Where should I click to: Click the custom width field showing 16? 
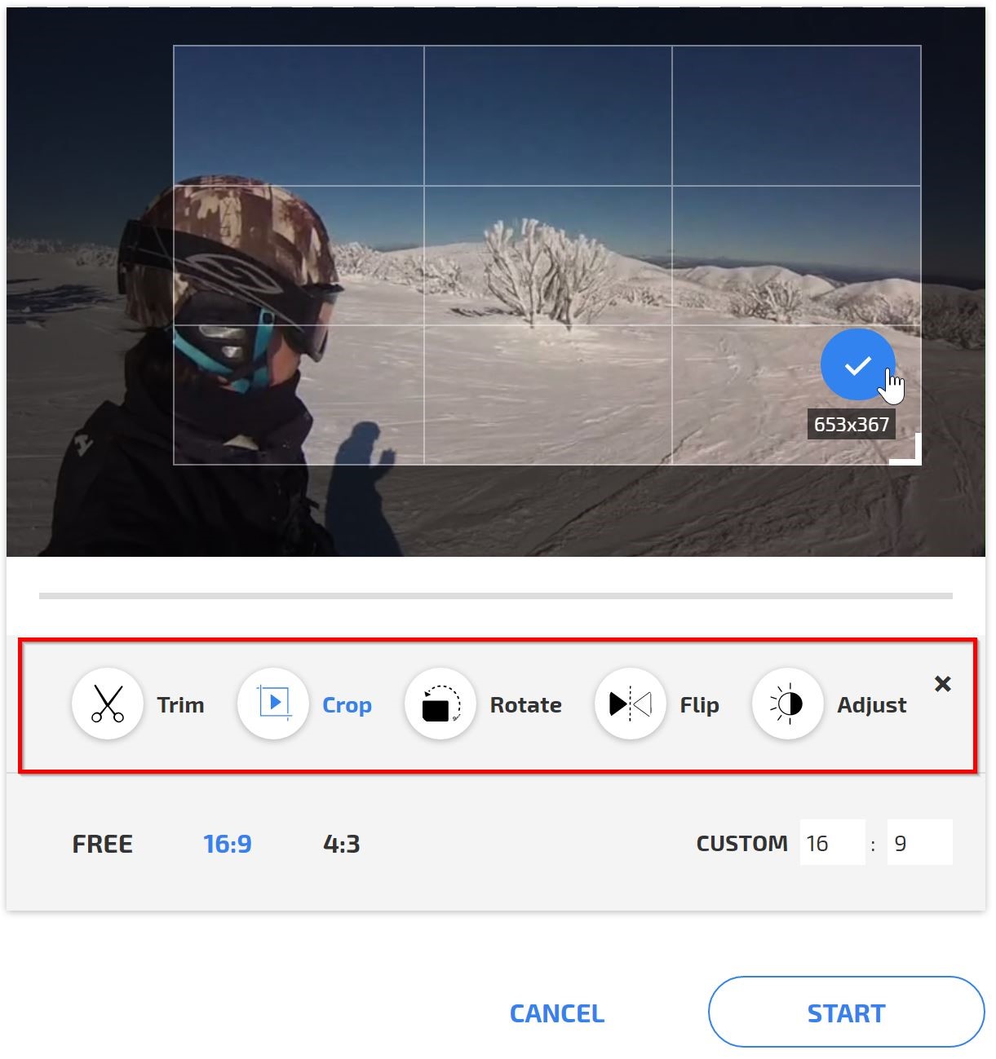(x=831, y=843)
